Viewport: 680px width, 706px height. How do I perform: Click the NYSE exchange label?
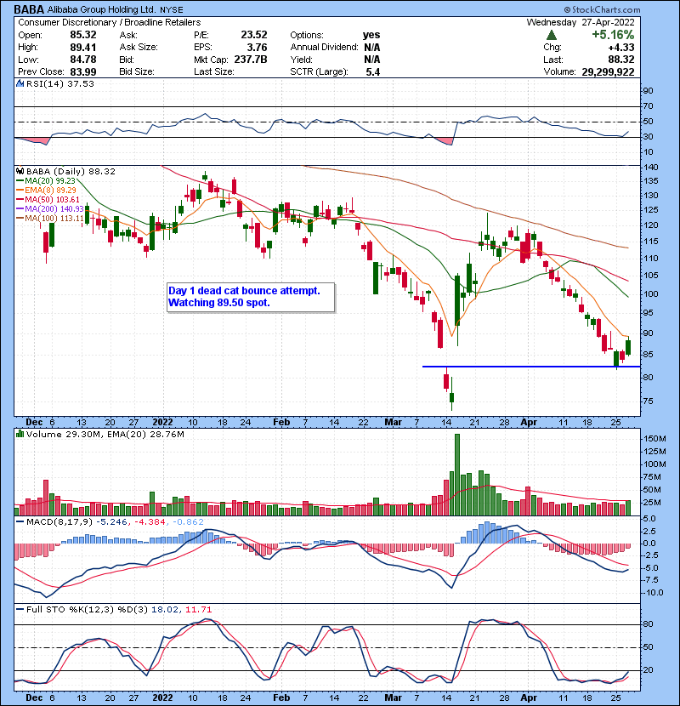coord(172,10)
